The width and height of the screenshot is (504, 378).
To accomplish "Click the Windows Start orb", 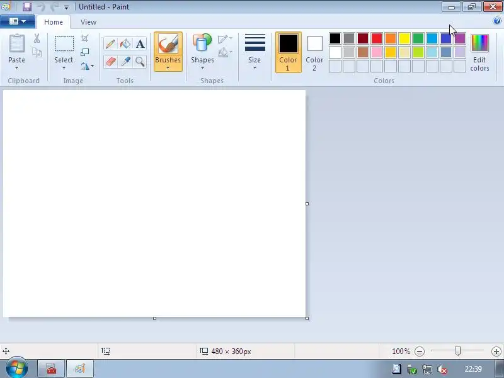I will tap(17, 368).
